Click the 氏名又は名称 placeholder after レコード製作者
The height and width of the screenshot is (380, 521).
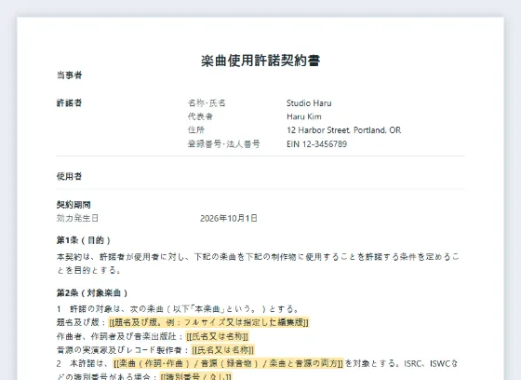pos(223,349)
